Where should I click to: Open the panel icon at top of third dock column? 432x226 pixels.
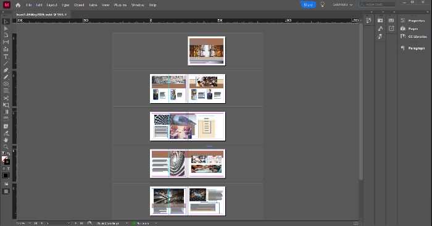391,20
